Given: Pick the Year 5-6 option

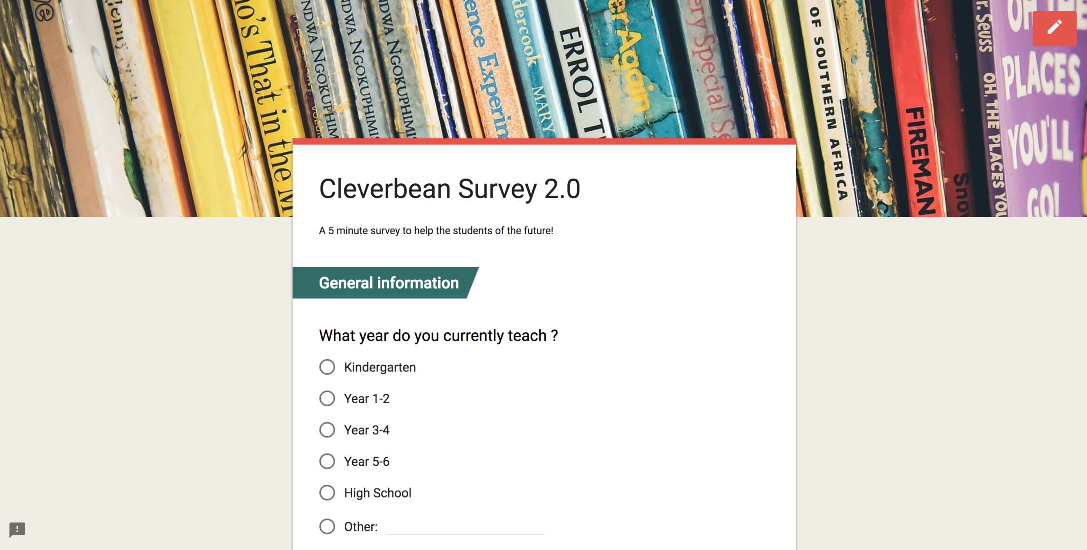Looking at the screenshot, I should 327,461.
